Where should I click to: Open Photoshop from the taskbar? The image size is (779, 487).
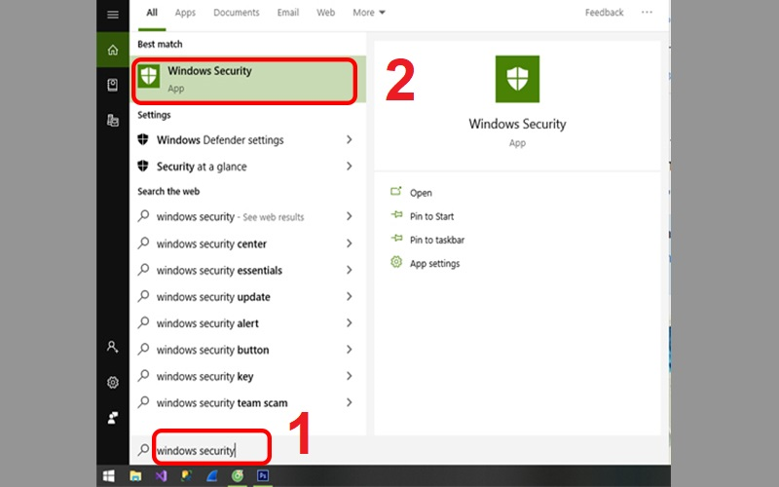(262, 476)
